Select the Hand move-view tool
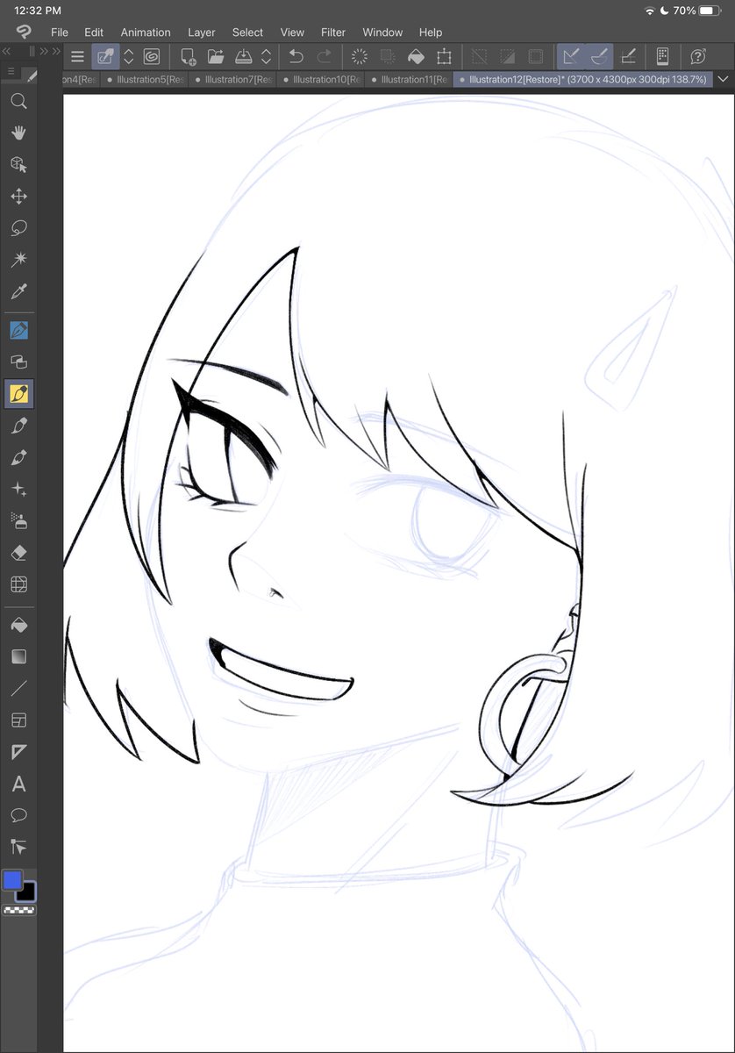Image resolution: width=735 pixels, height=1053 pixels. click(18, 133)
